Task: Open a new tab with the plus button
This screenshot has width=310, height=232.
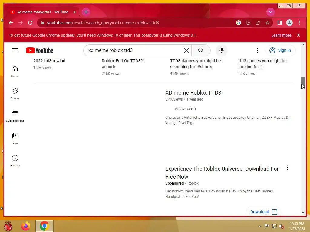Action: click(x=86, y=12)
